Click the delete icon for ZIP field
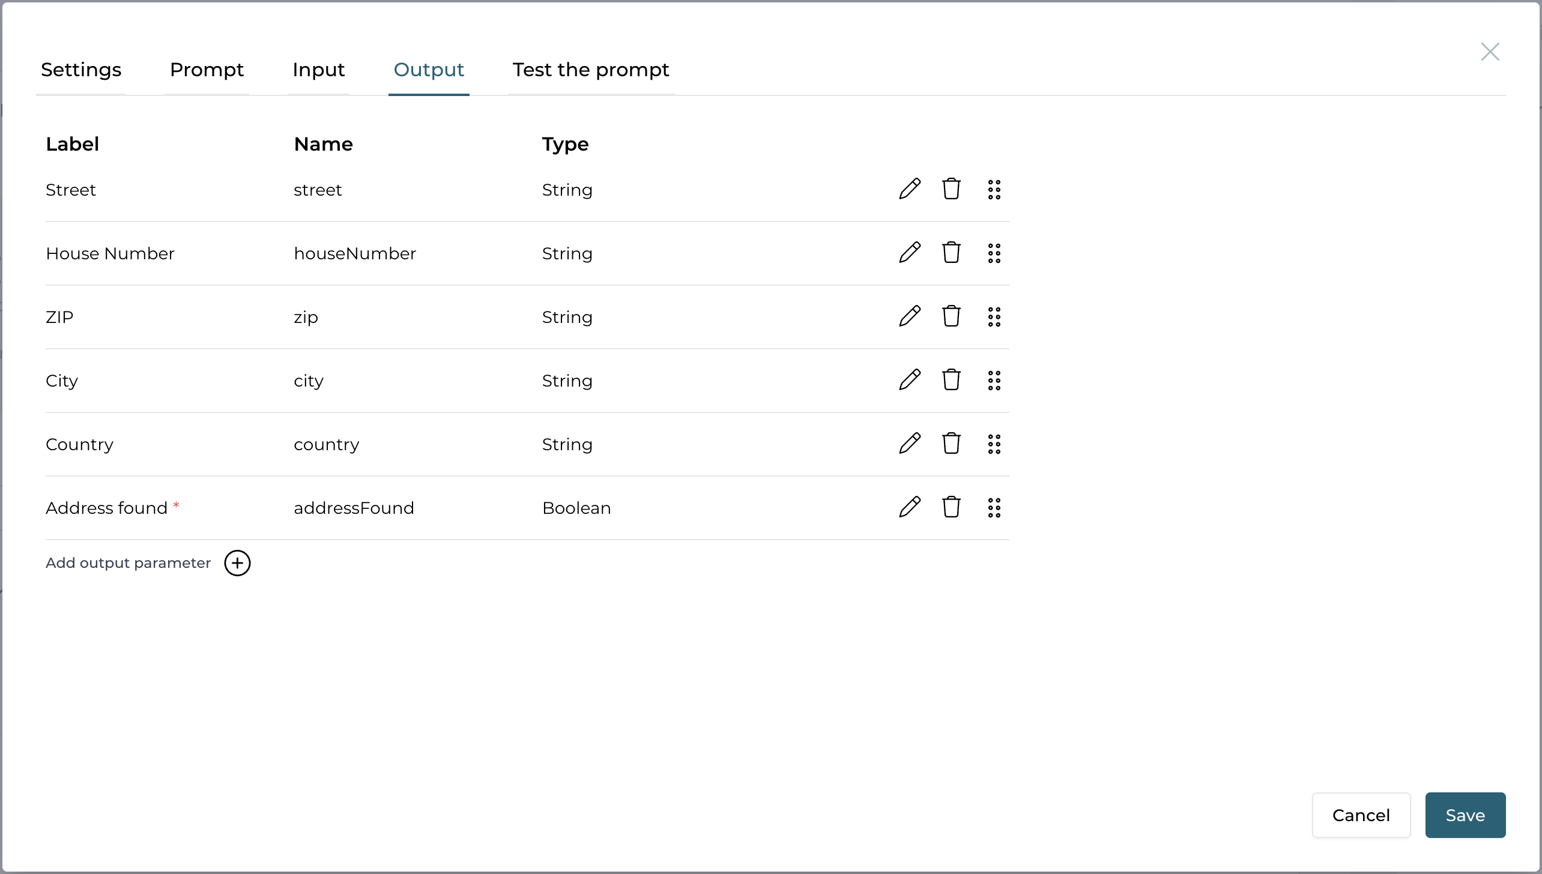This screenshot has width=1542, height=874. pyautogui.click(x=951, y=318)
